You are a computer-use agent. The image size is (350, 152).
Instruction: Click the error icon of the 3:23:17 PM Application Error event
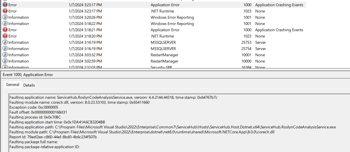click(5, 5)
